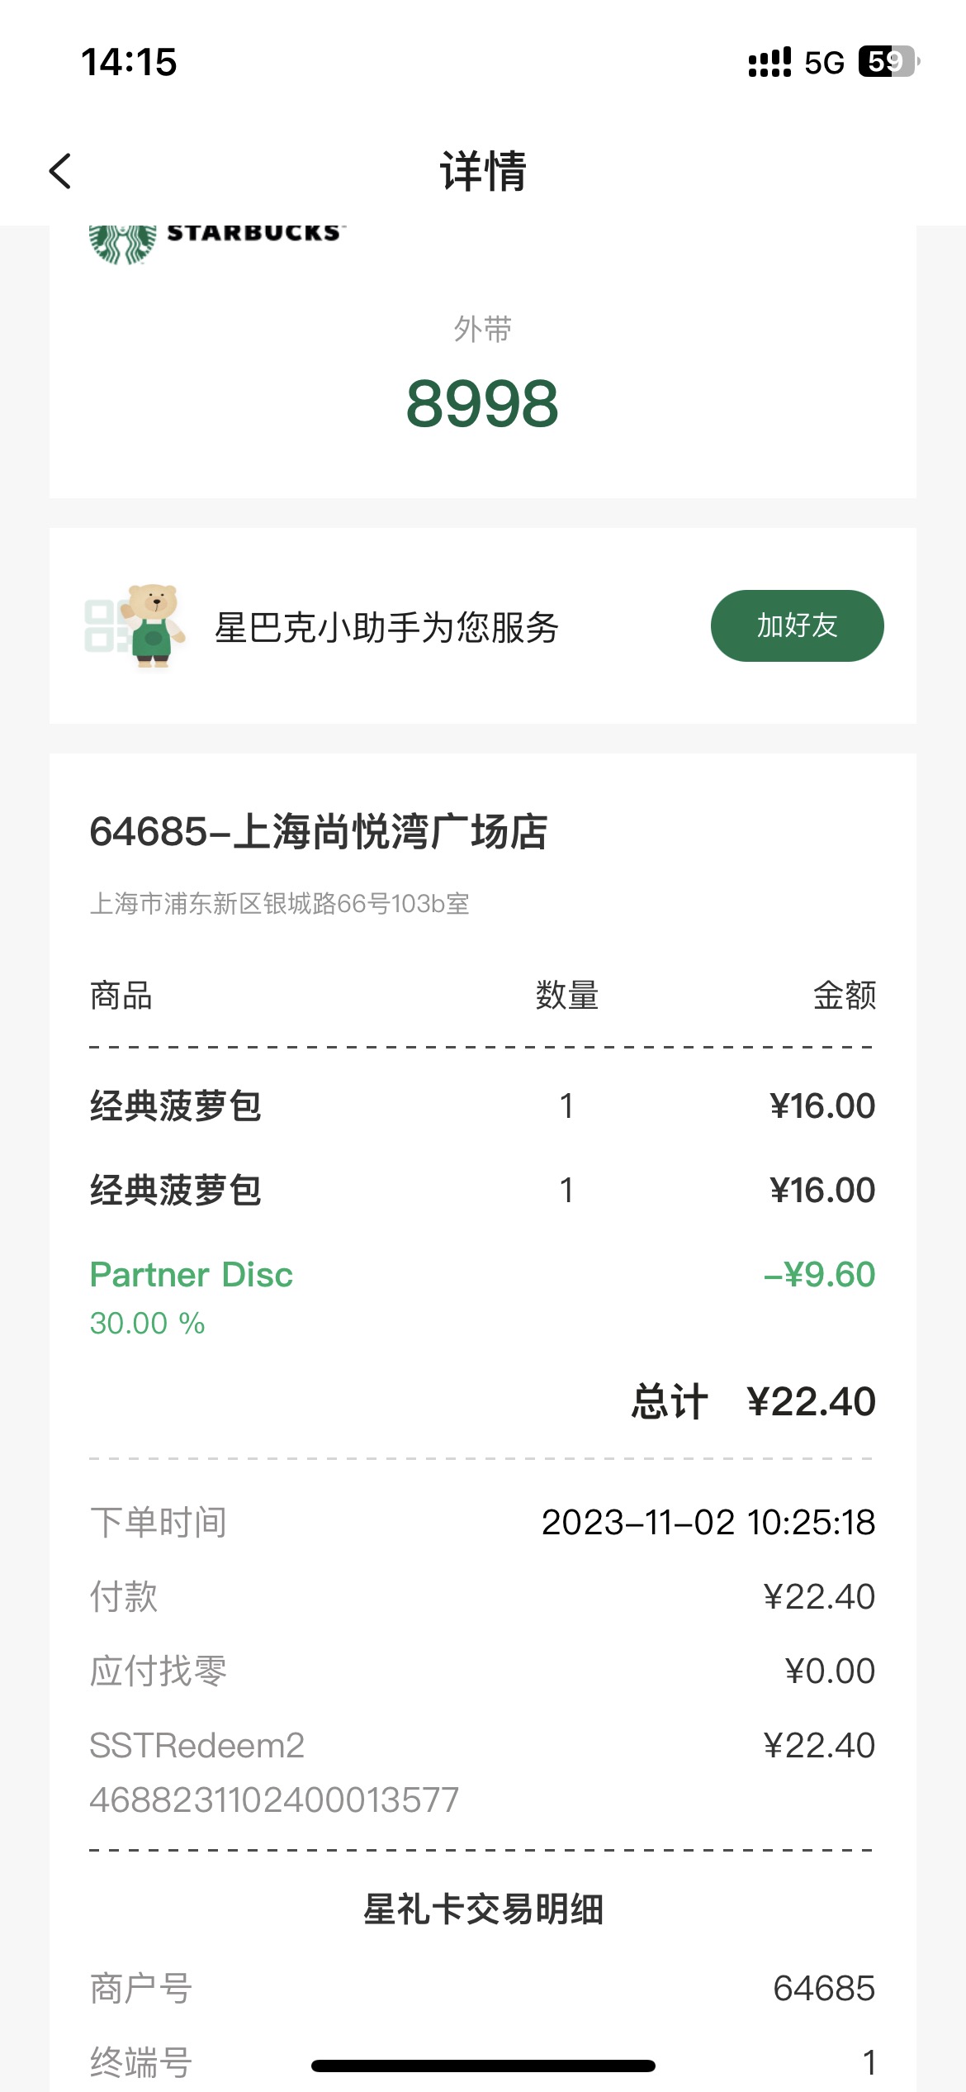Tap pickup number 8998
The height and width of the screenshot is (2092, 966).
click(482, 403)
